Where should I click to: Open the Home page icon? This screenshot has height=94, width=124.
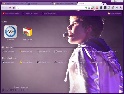click(14, 8)
